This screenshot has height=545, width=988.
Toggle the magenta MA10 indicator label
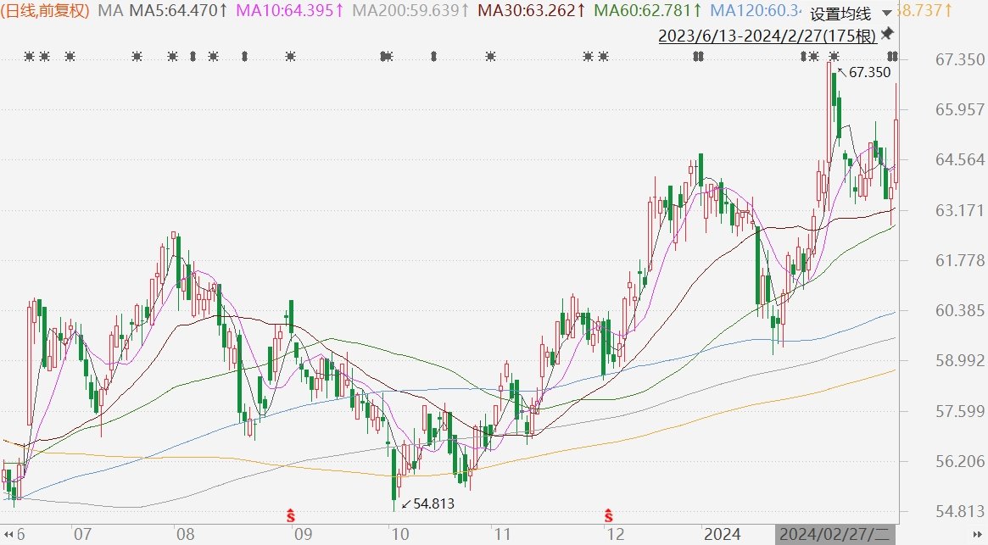coord(289,11)
